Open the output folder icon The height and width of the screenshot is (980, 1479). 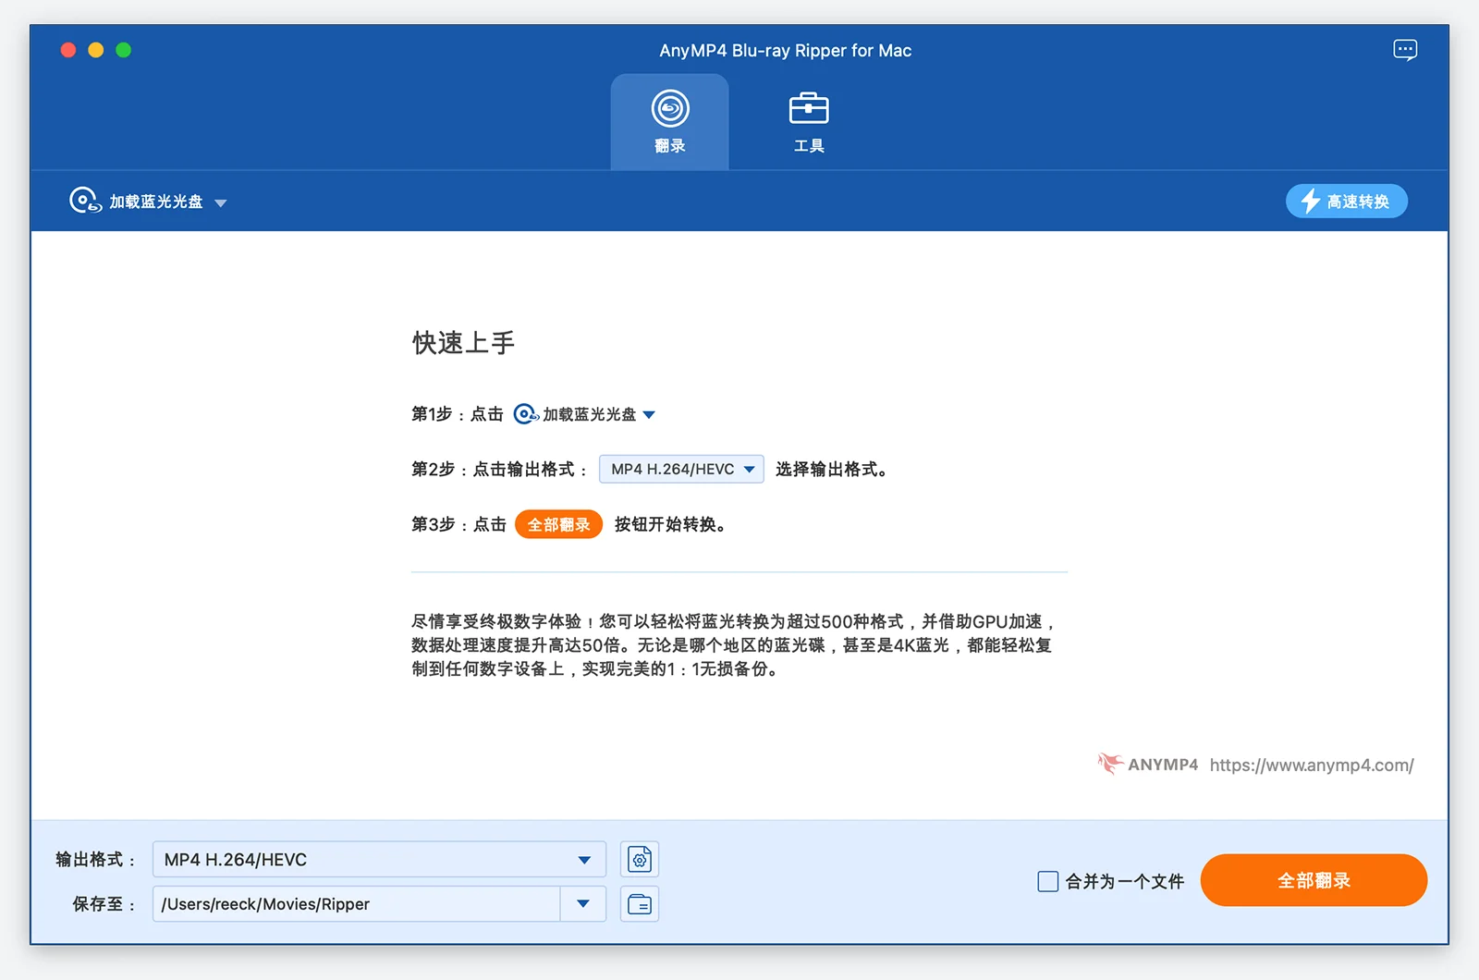pyautogui.click(x=640, y=904)
